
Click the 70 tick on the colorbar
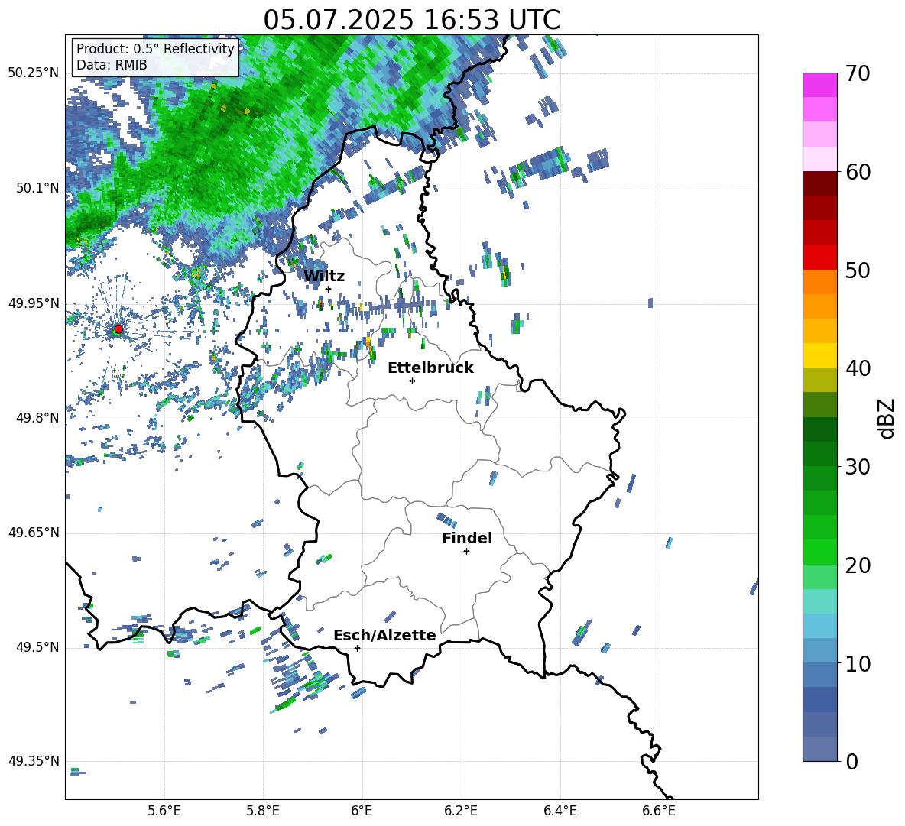click(858, 73)
